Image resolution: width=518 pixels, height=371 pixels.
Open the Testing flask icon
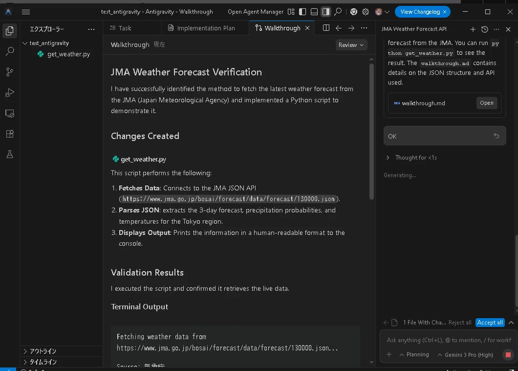point(10,154)
